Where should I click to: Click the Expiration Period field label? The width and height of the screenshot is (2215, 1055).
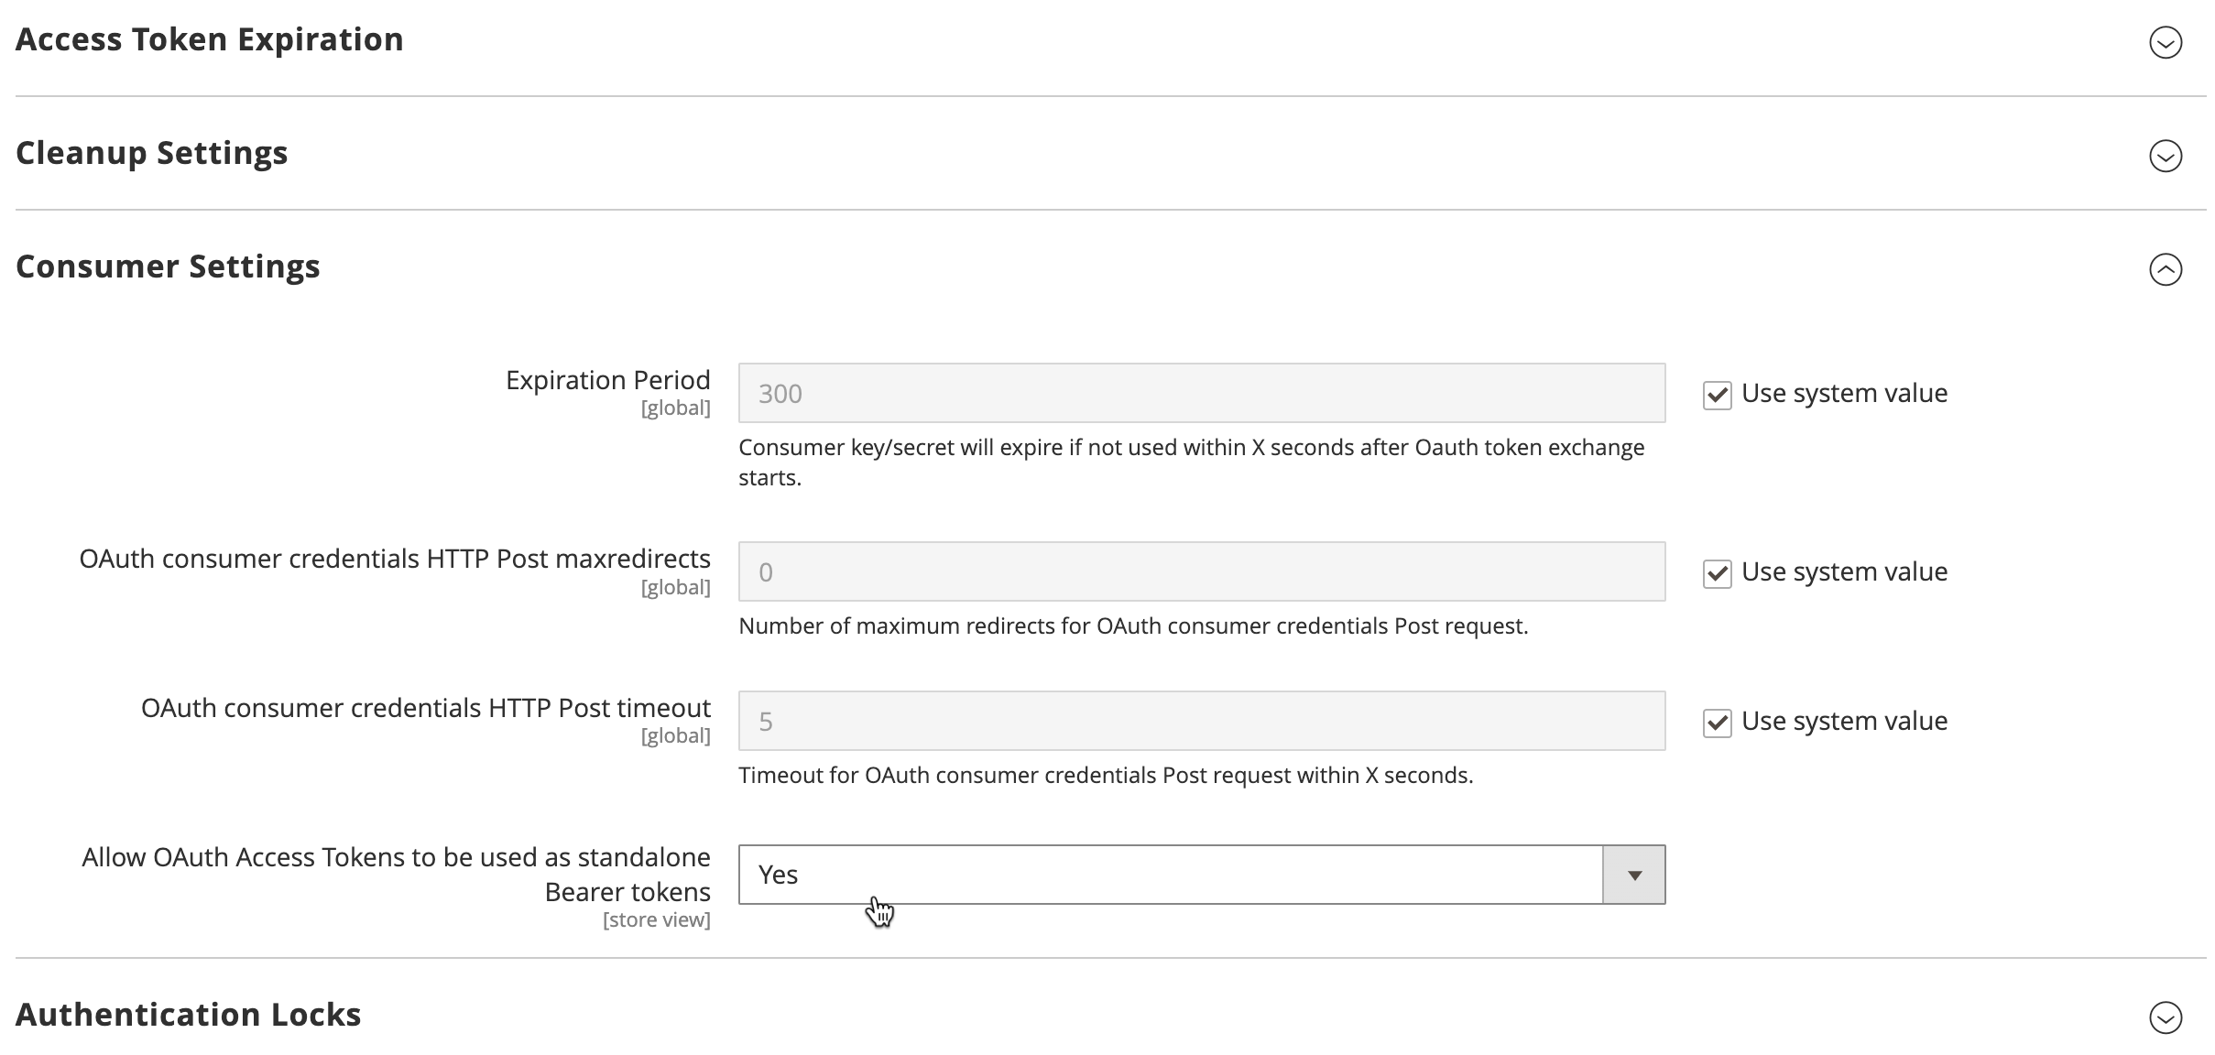point(607,380)
